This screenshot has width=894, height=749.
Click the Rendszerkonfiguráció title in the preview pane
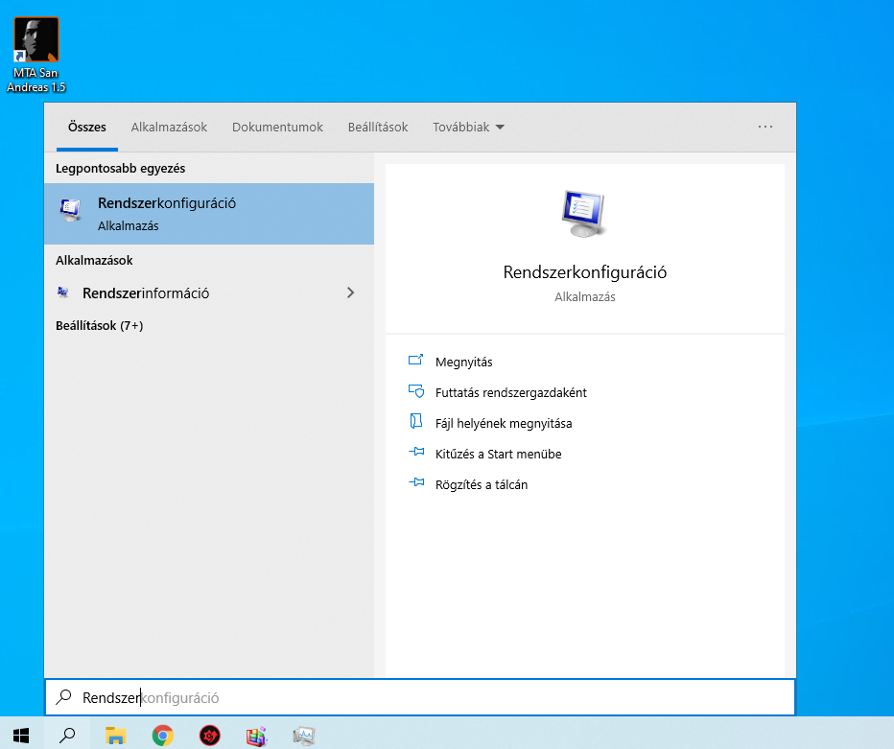[584, 272]
